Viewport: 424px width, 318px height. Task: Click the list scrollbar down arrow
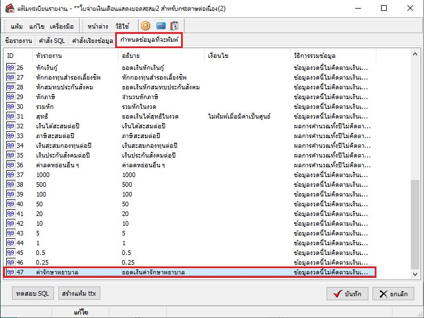point(415,274)
